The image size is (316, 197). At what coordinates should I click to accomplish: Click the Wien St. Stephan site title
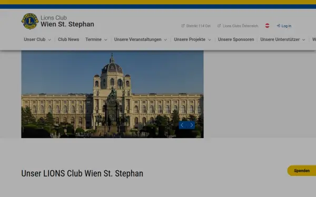tap(67, 24)
